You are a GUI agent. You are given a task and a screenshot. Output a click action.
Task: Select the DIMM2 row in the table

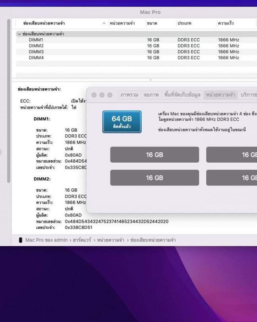pyautogui.click(x=136, y=46)
